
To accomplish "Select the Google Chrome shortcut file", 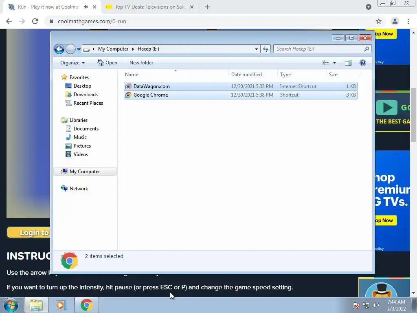I will [x=240, y=95].
